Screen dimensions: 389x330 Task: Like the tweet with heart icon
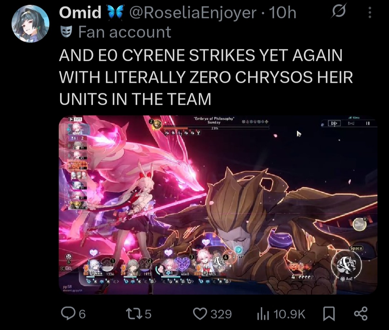pos(200,314)
